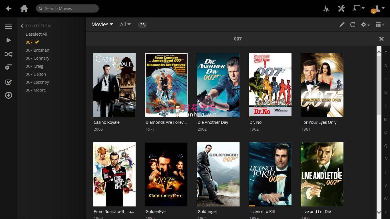This screenshot has height=219, width=390.
Task: Jump to letter G in the index
Action: pos(385,92)
